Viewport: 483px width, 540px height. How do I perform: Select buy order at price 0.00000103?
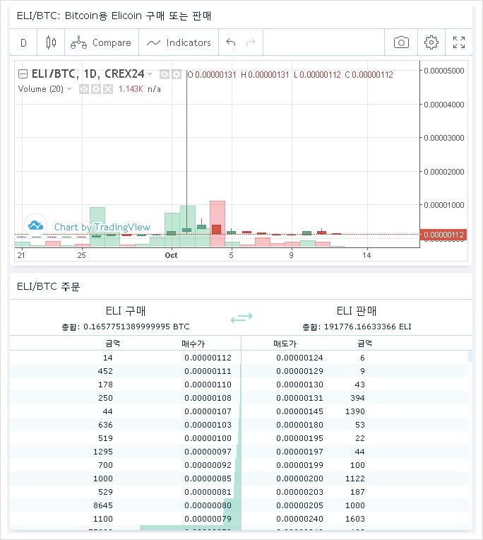coord(126,425)
